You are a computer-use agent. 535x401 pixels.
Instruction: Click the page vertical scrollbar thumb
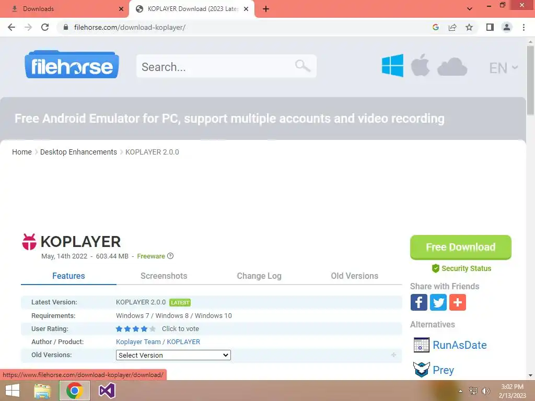pyautogui.click(x=530, y=80)
